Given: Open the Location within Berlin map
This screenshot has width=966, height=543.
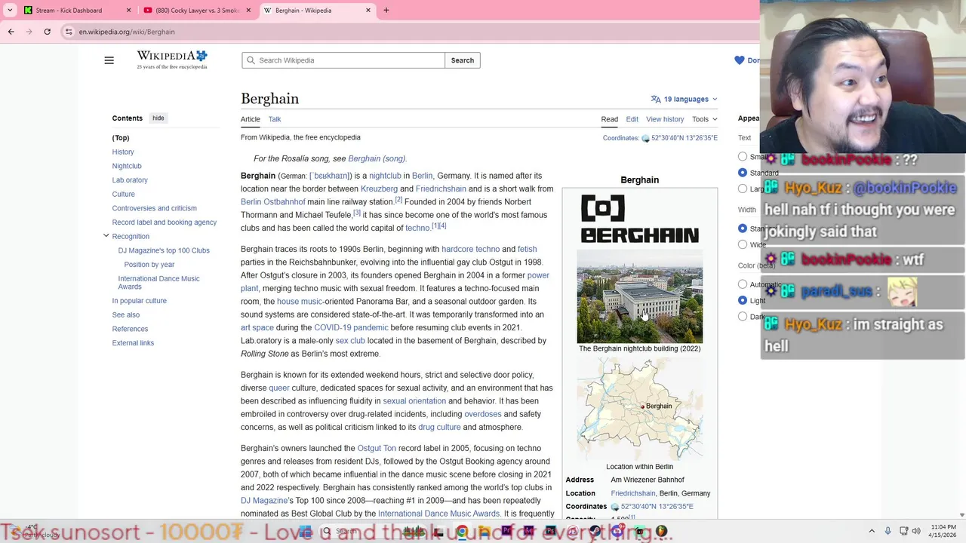Looking at the screenshot, I should coord(640,408).
